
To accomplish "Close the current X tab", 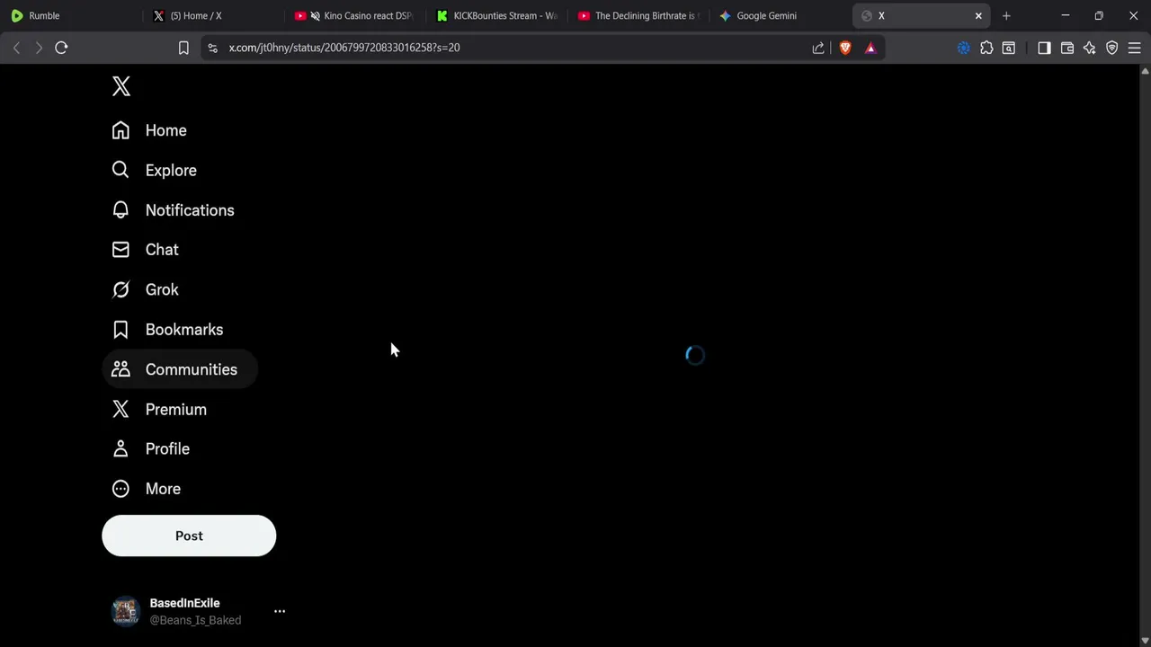I will 978,15.
